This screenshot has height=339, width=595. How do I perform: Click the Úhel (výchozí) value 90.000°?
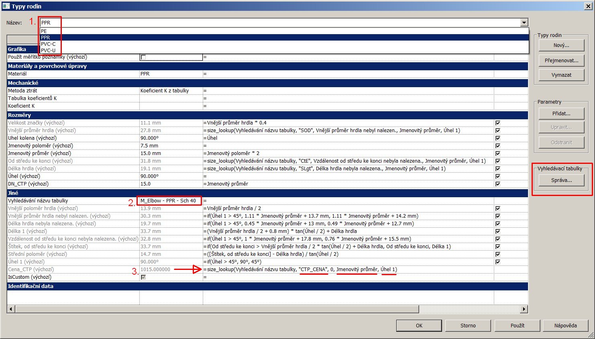coord(171,176)
